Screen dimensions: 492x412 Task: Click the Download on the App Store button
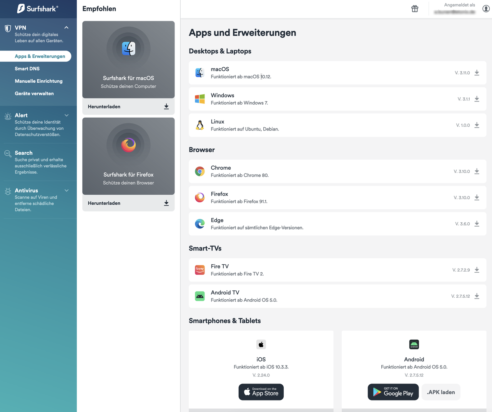261,392
